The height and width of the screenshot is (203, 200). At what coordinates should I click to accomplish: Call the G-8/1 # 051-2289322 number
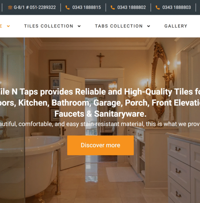pyautogui.click(x=35, y=8)
